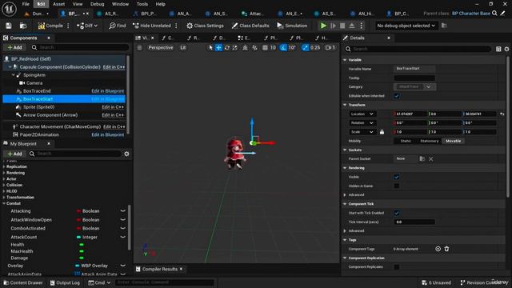Click Edit in C++ for Capsule Component
This screenshot has width=512, height=288.
tap(114, 67)
